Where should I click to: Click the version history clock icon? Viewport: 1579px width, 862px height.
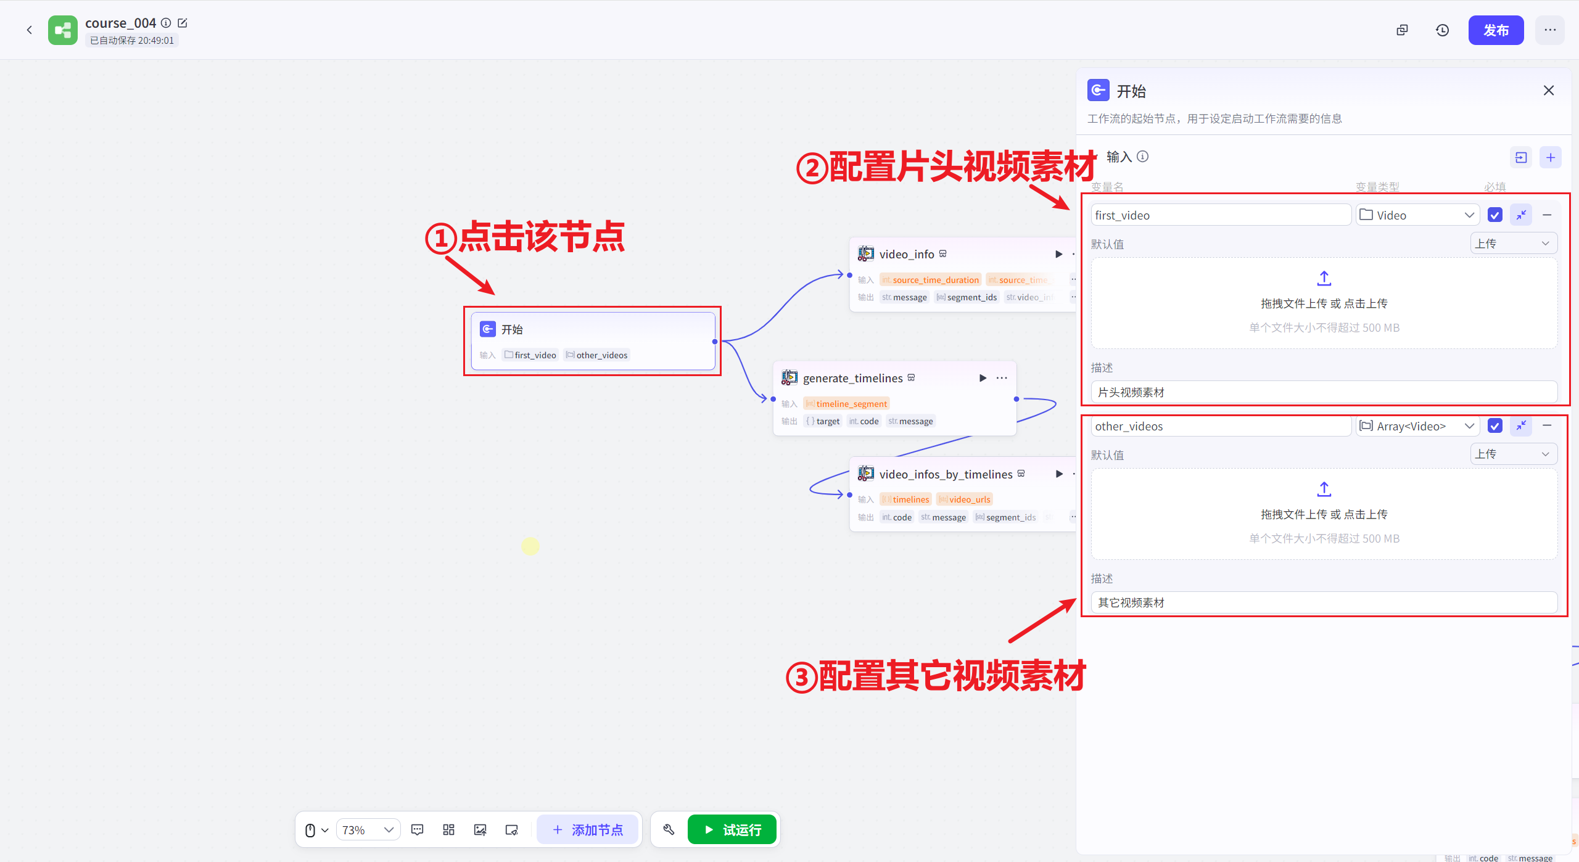coord(1443,30)
